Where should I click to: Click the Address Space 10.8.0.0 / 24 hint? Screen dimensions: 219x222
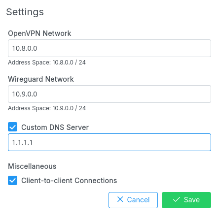pyautogui.click(x=47, y=63)
